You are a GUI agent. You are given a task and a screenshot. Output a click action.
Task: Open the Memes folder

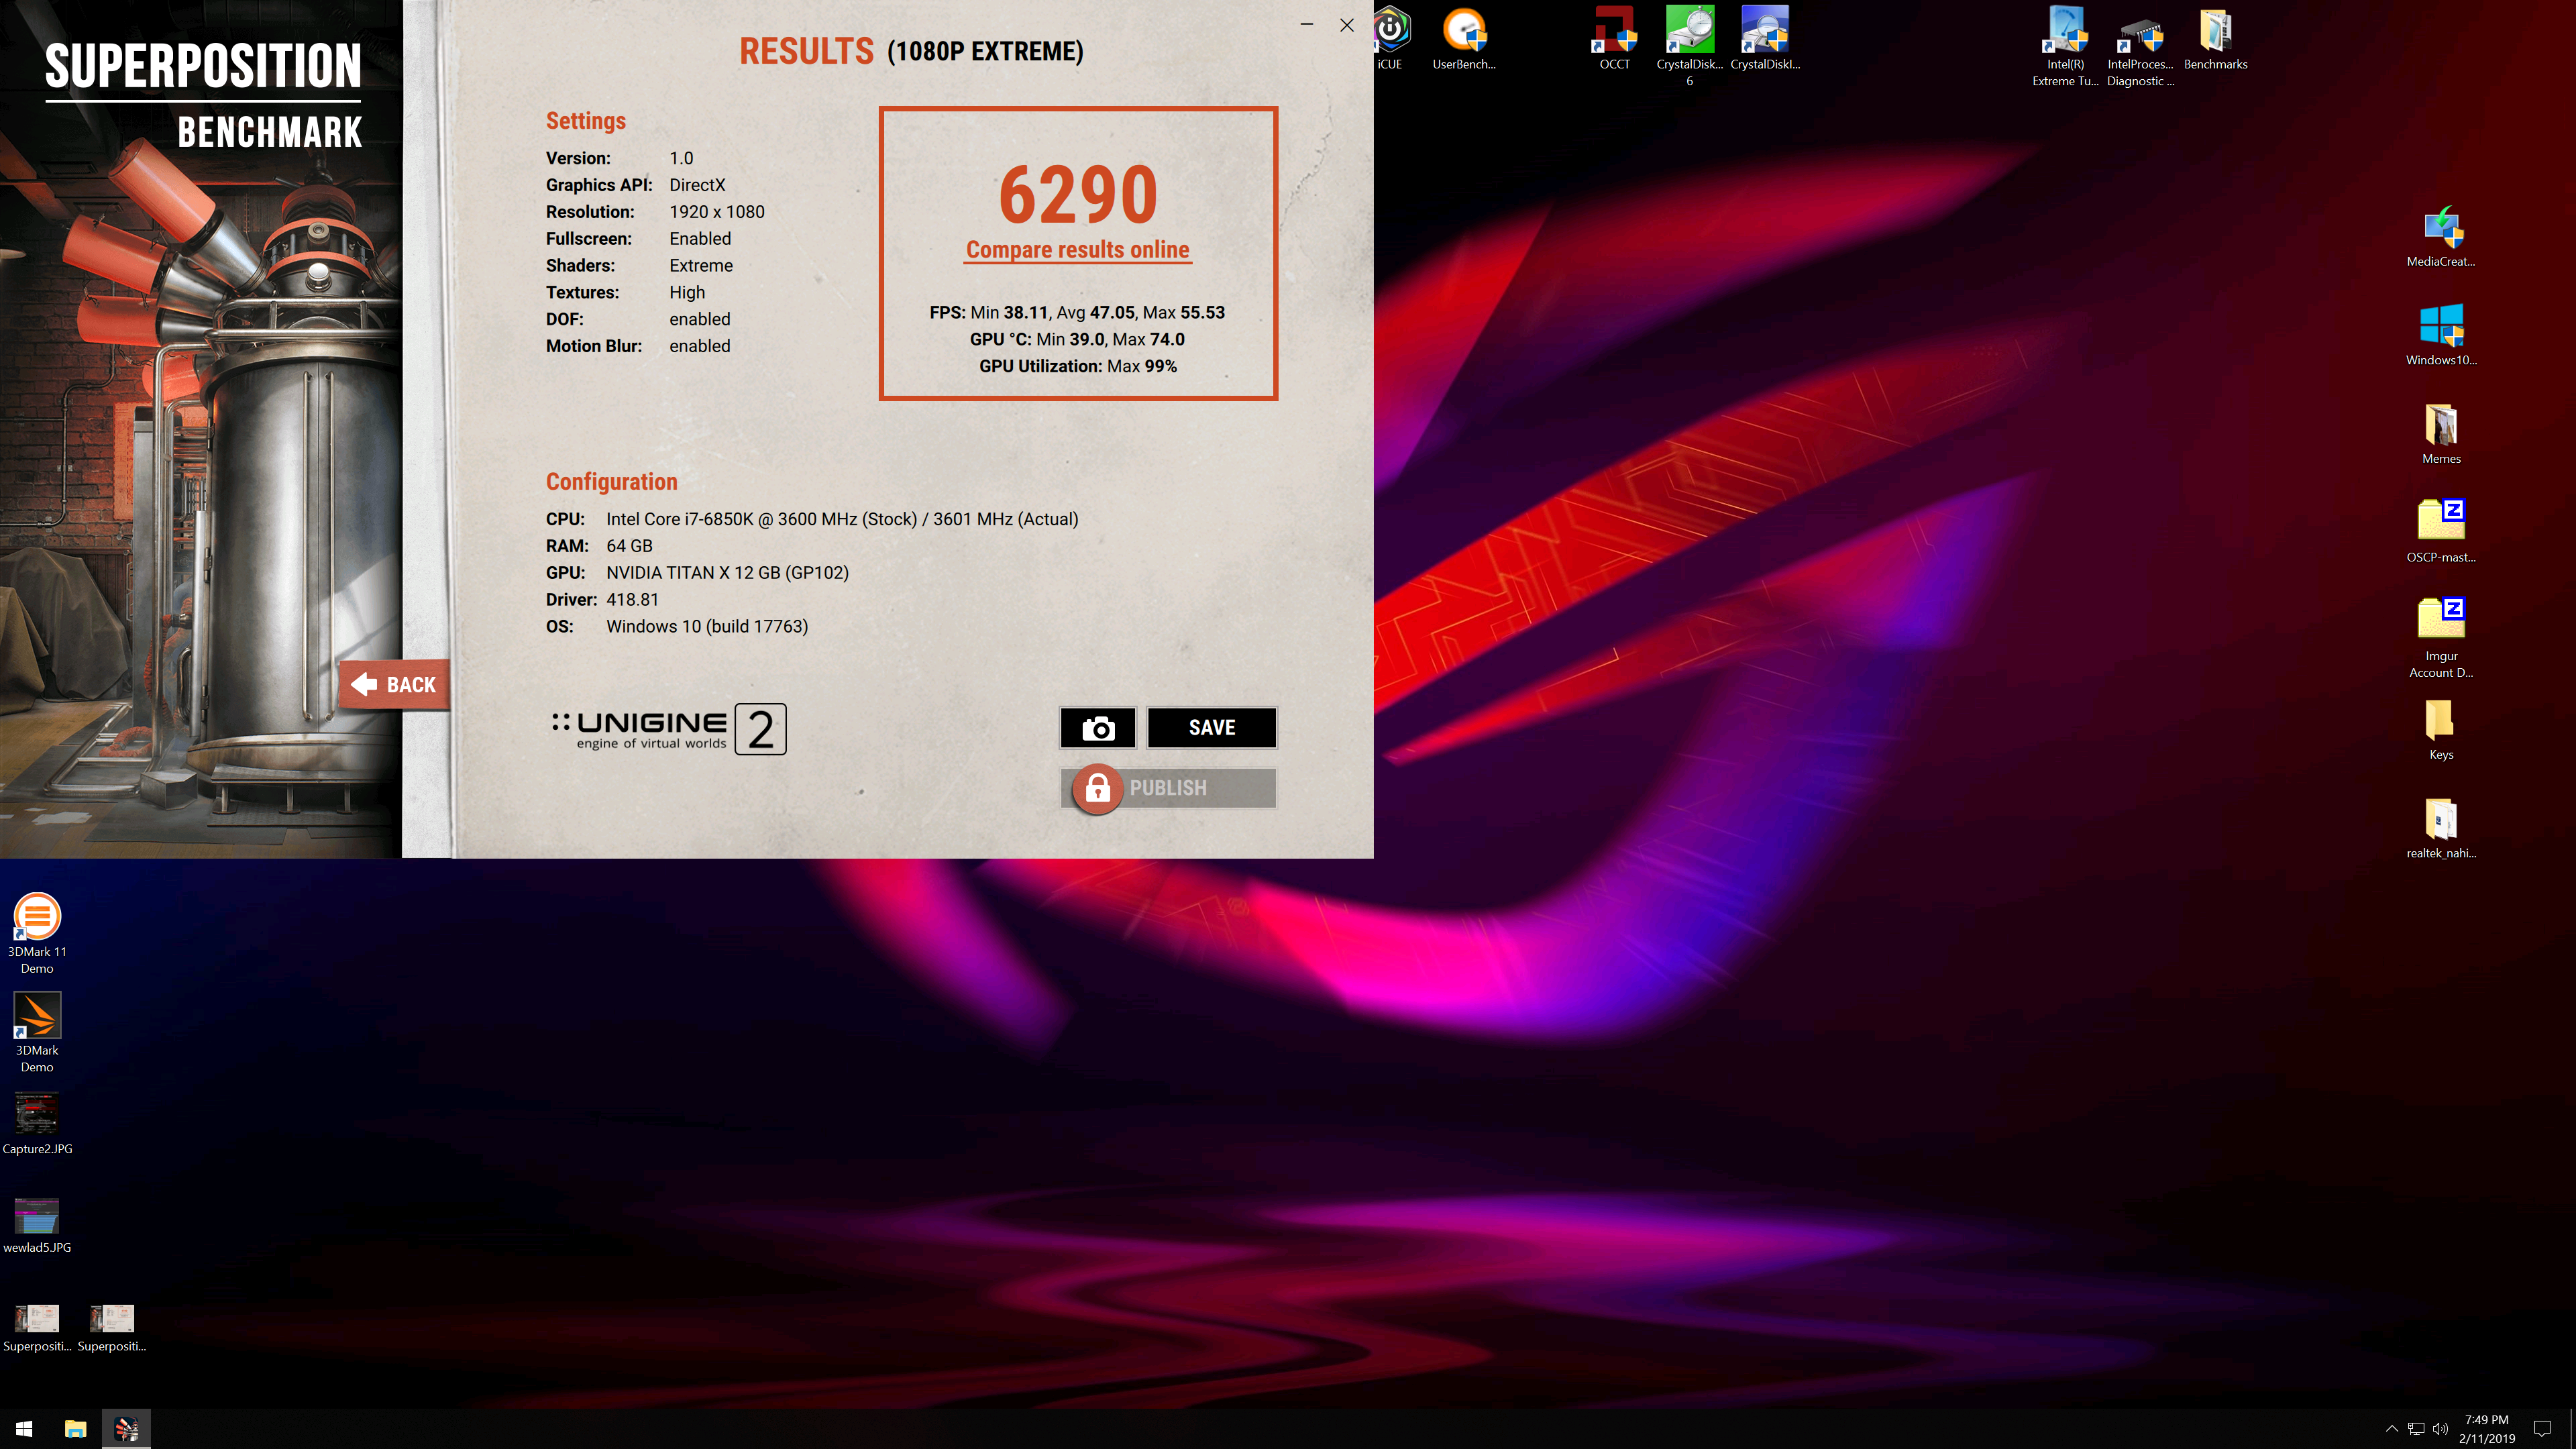point(2441,433)
